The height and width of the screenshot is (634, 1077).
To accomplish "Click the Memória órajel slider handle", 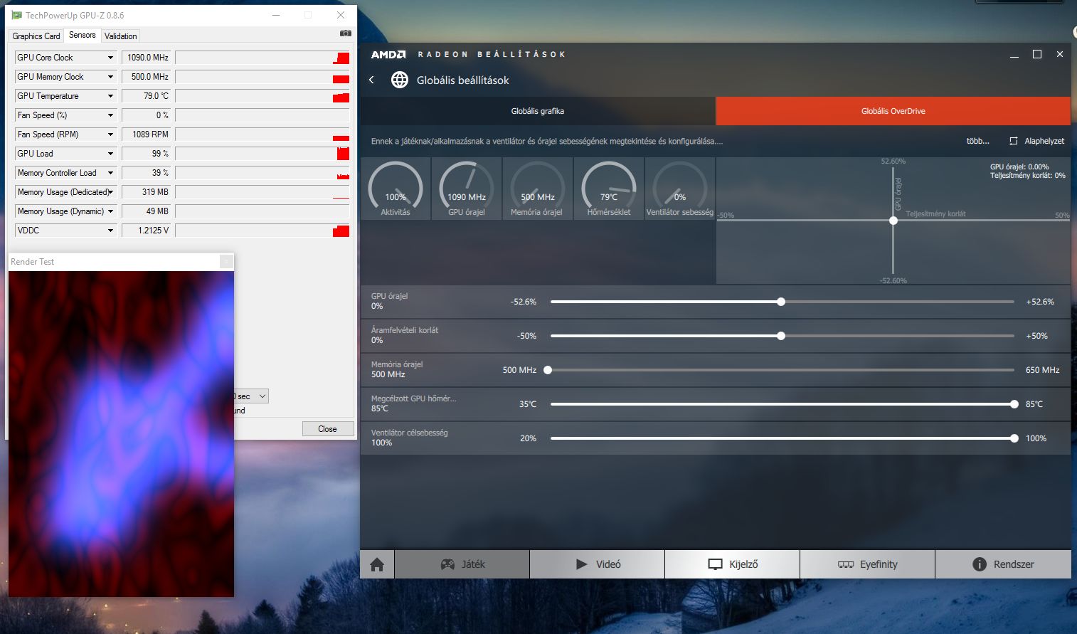I will point(548,370).
